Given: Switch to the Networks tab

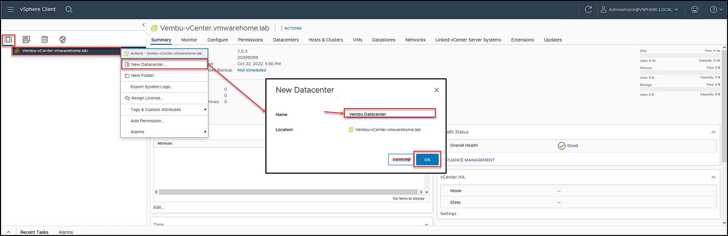Looking at the screenshot, I should (x=415, y=40).
